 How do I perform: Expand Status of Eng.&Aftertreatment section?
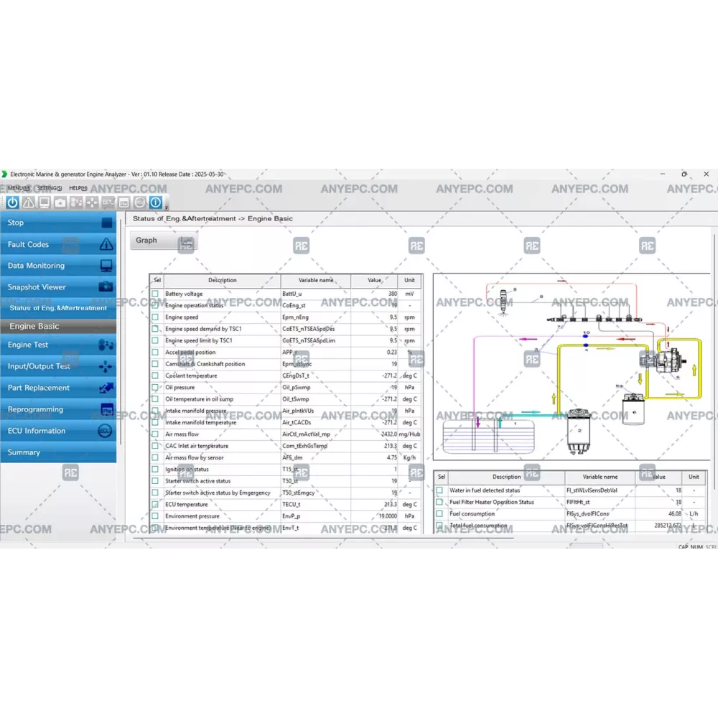[57, 308]
